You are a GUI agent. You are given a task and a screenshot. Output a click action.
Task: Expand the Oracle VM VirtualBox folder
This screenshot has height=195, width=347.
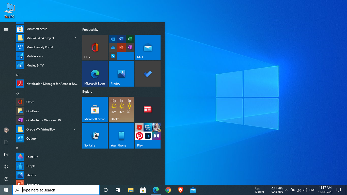(x=47, y=129)
